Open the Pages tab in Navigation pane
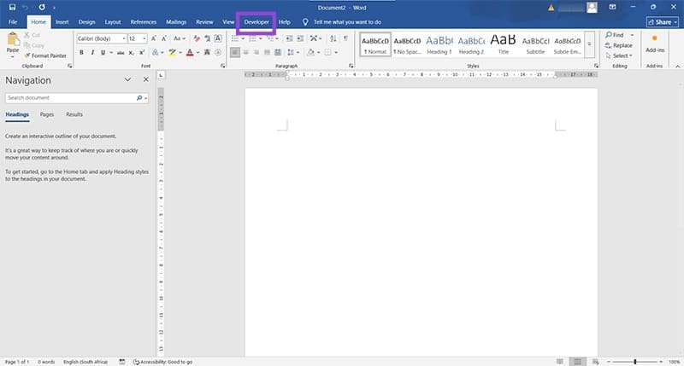 pos(47,114)
